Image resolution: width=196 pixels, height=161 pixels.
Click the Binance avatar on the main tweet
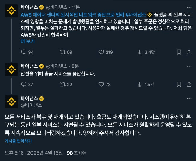click(x=11, y=102)
